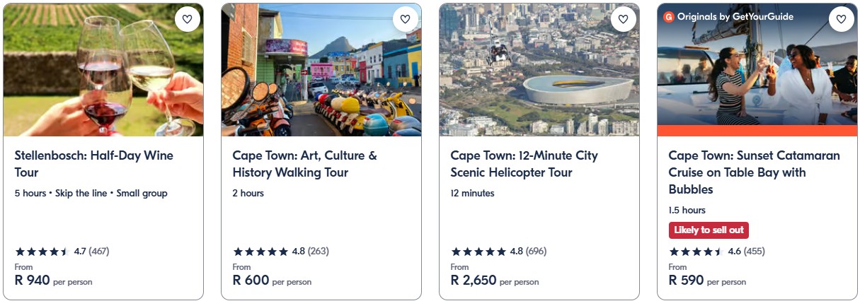Image resolution: width=860 pixels, height=301 pixels.
Task: Open 'Cape Town: 12-Minute City Scenic Helicopter Tour'
Action: 524,164
